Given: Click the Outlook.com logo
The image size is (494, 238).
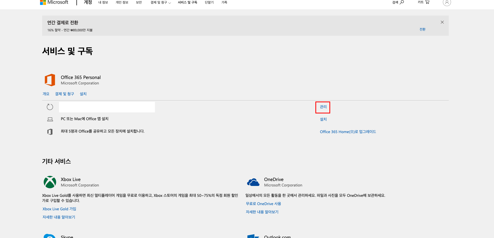Looking at the screenshot, I should pos(253,236).
